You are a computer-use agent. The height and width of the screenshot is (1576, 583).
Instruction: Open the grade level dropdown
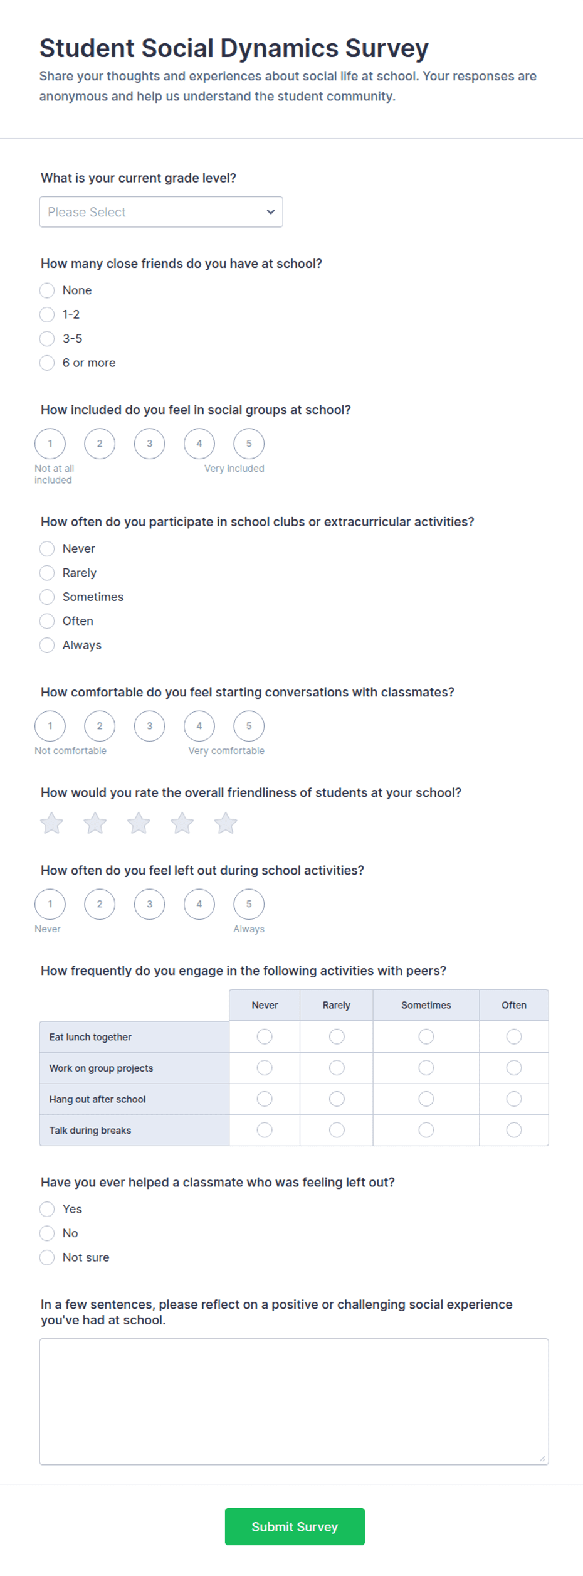pyautogui.click(x=161, y=212)
